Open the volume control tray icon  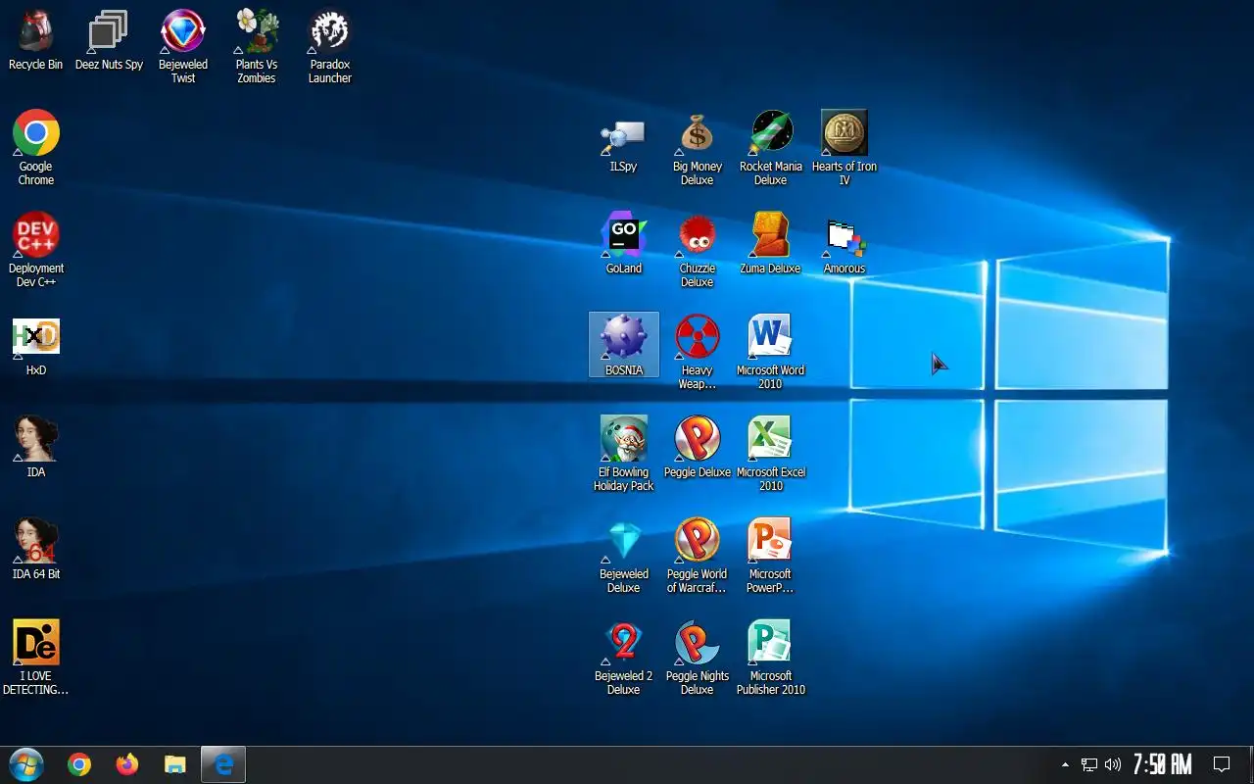[x=1112, y=764]
